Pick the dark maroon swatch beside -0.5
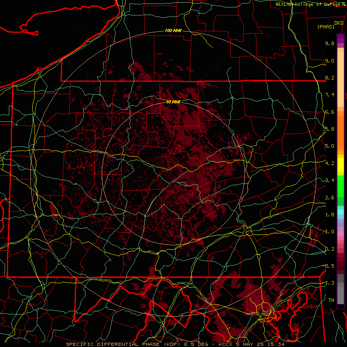This screenshot has width=347, height=347. click(340, 267)
